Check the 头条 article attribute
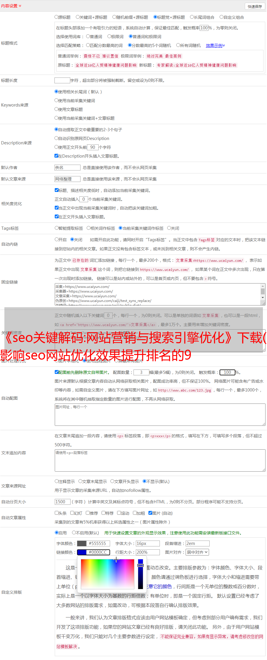This screenshot has height=660, width=267. (57, 513)
